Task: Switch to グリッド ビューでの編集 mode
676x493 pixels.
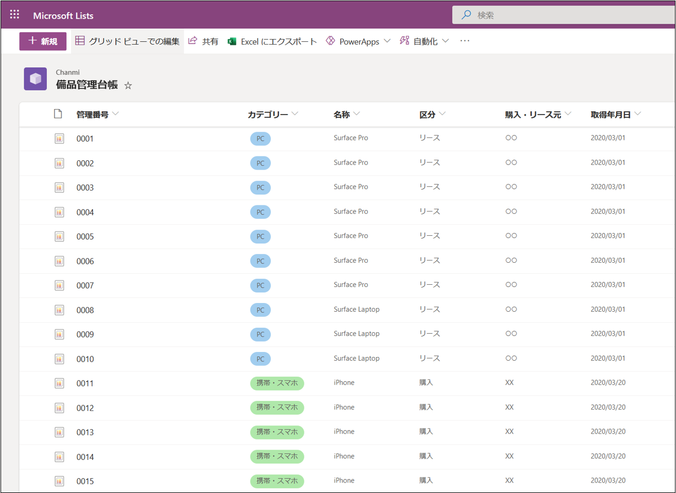Action: 128,41
